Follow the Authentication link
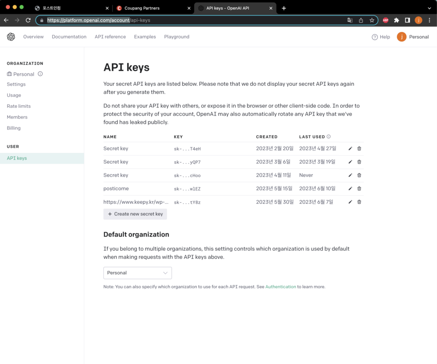The image size is (437, 364). [x=281, y=286]
